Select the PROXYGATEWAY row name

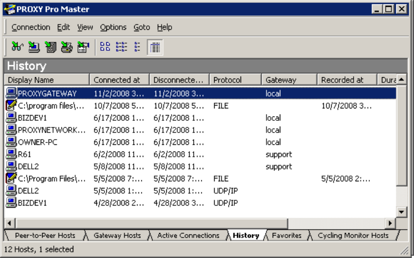coord(47,94)
